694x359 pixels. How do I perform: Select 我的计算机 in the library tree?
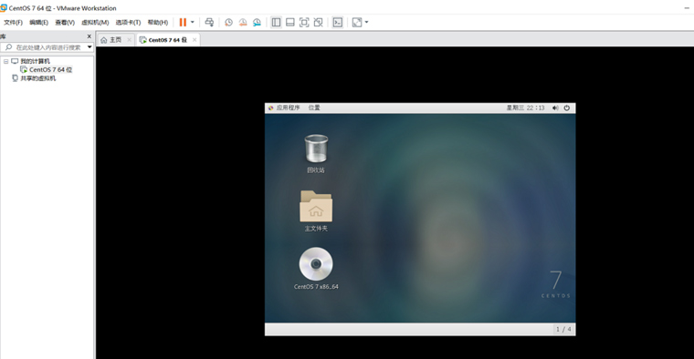(x=35, y=61)
